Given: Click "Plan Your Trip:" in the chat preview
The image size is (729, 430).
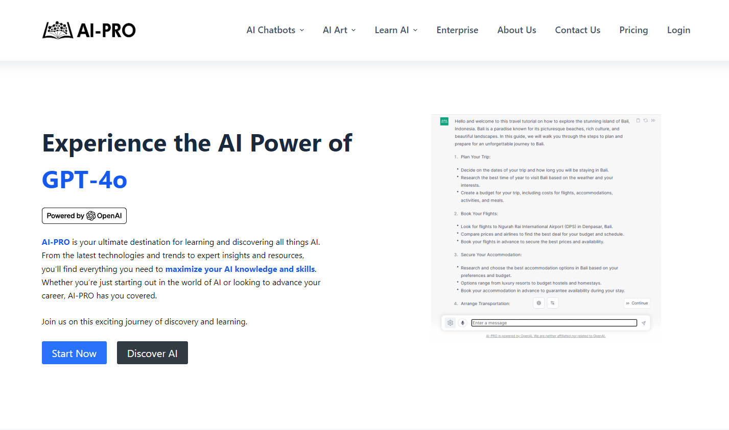Looking at the screenshot, I should pos(476,157).
